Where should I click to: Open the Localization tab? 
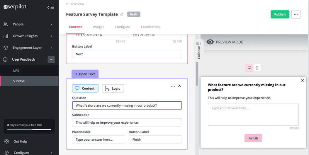[x=150, y=27]
